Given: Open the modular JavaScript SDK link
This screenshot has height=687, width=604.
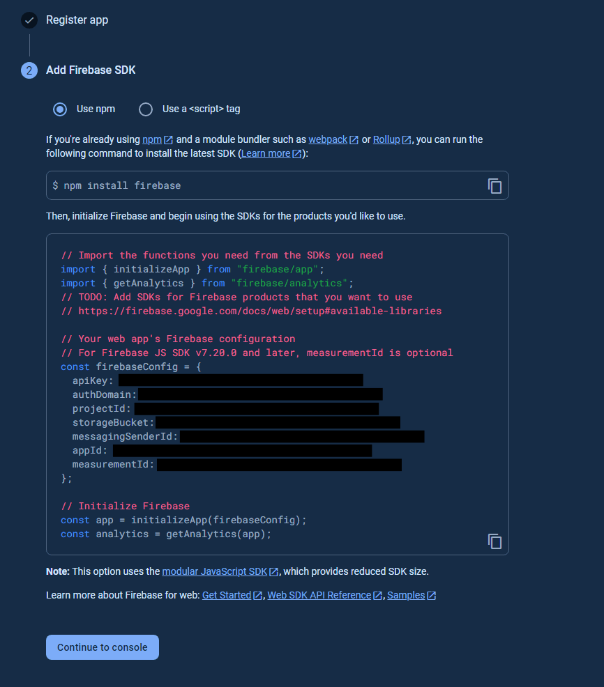Looking at the screenshot, I should point(220,572).
